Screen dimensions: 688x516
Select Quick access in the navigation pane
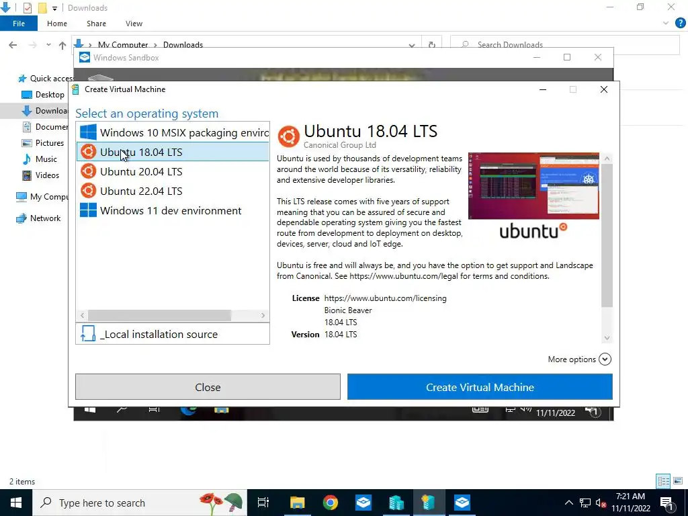(45, 79)
